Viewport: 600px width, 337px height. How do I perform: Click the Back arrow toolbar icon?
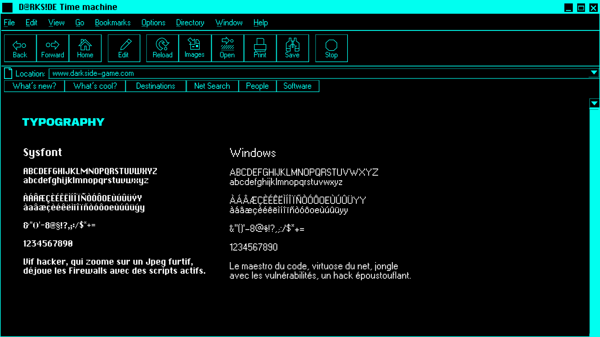click(x=20, y=45)
